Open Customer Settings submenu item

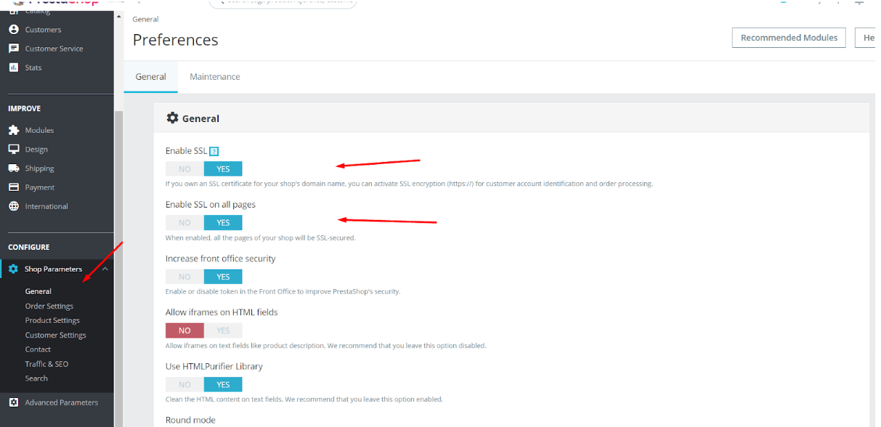pos(56,335)
